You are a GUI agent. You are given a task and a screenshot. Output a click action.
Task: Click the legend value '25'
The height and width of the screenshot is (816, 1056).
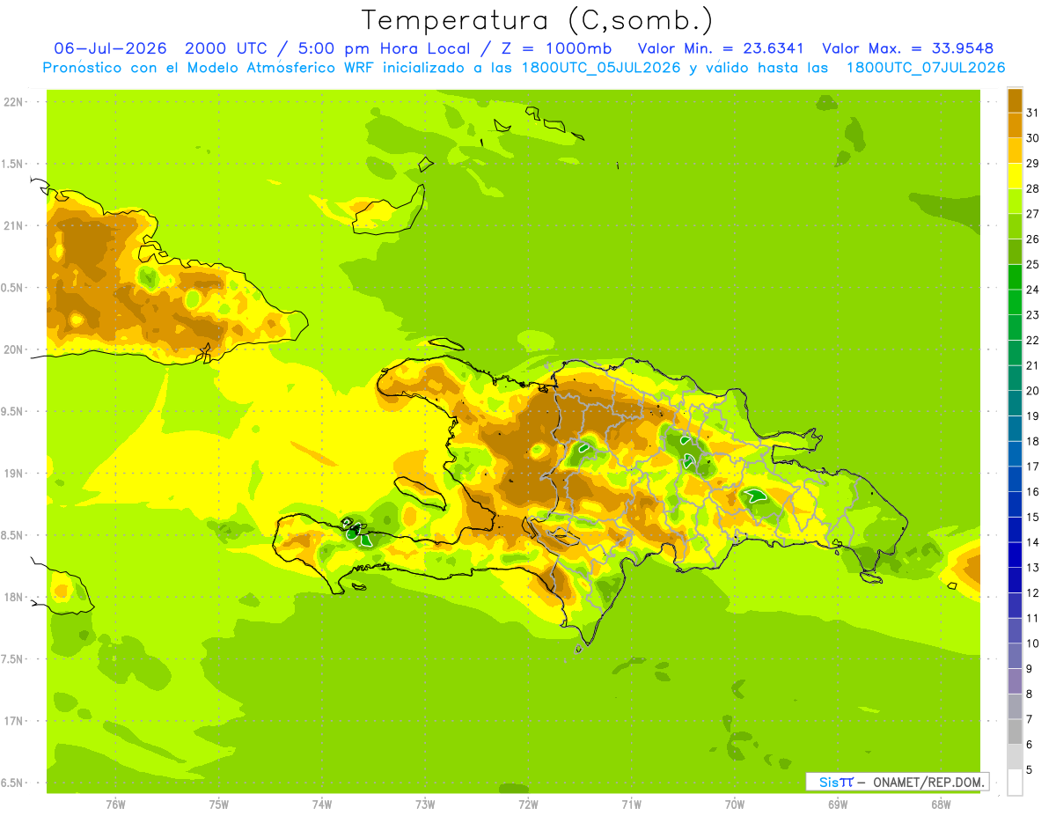pos(1032,264)
